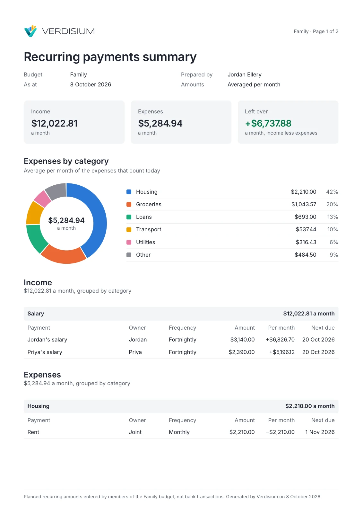
Task: Click Jordan's per month value +$6,826.70
Action: [280, 340]
